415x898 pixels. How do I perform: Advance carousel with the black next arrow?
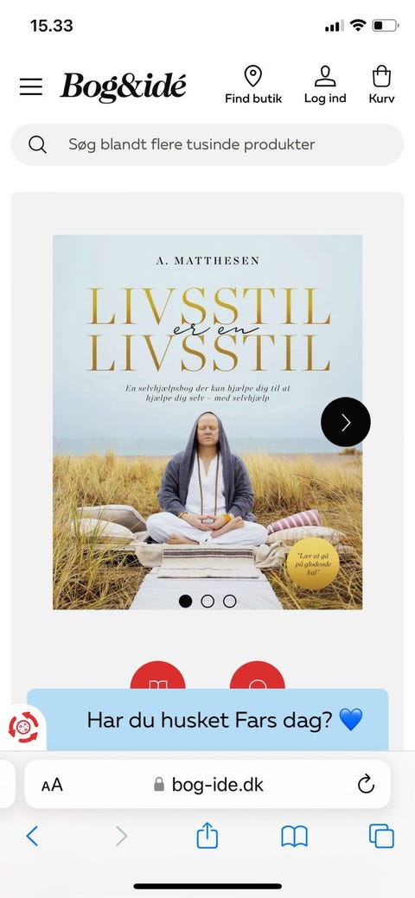point(346,422)
